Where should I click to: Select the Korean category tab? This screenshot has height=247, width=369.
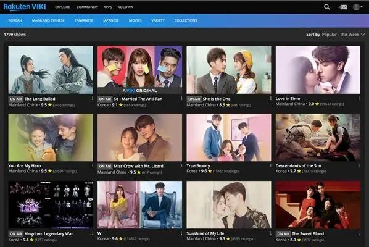pyautogui.click(x=15, y=20)
